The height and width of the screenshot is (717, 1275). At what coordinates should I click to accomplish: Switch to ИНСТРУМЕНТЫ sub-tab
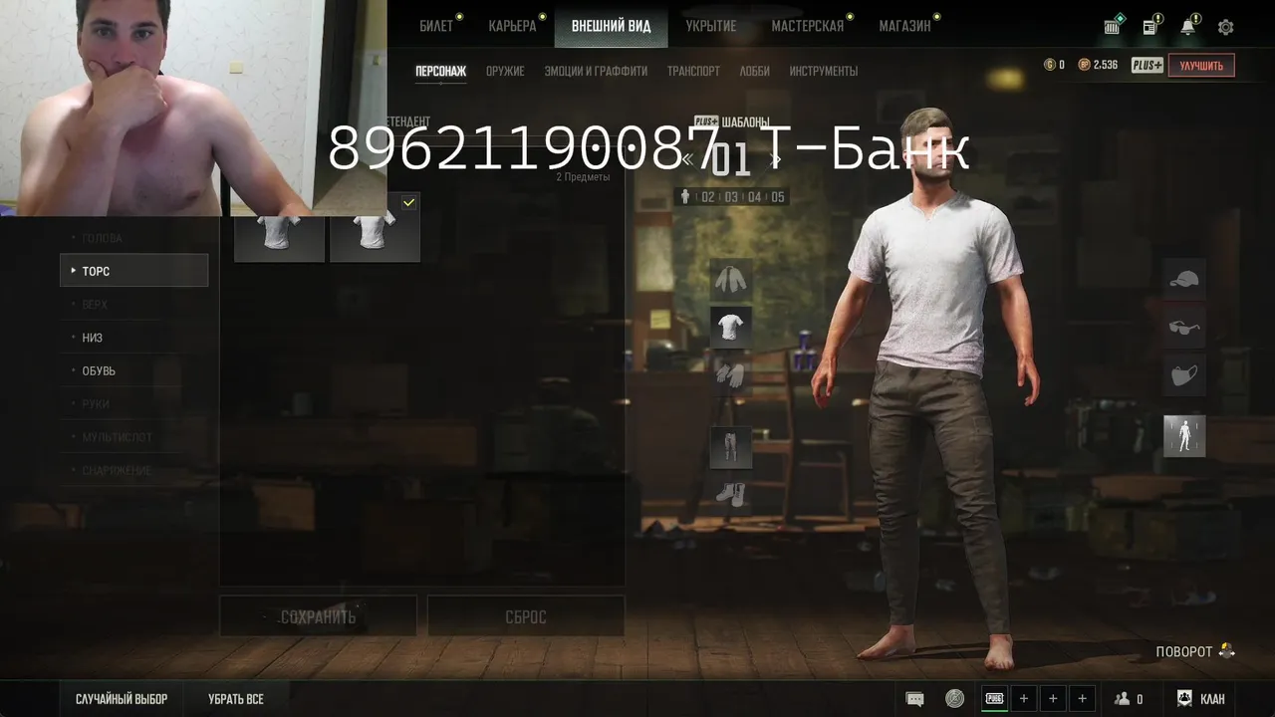824,72
